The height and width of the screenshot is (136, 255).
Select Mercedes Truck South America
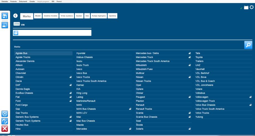163,61
